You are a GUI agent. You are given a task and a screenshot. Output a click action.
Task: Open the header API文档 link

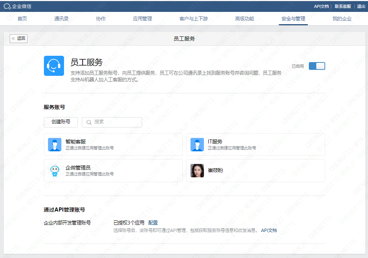point(321,7)
